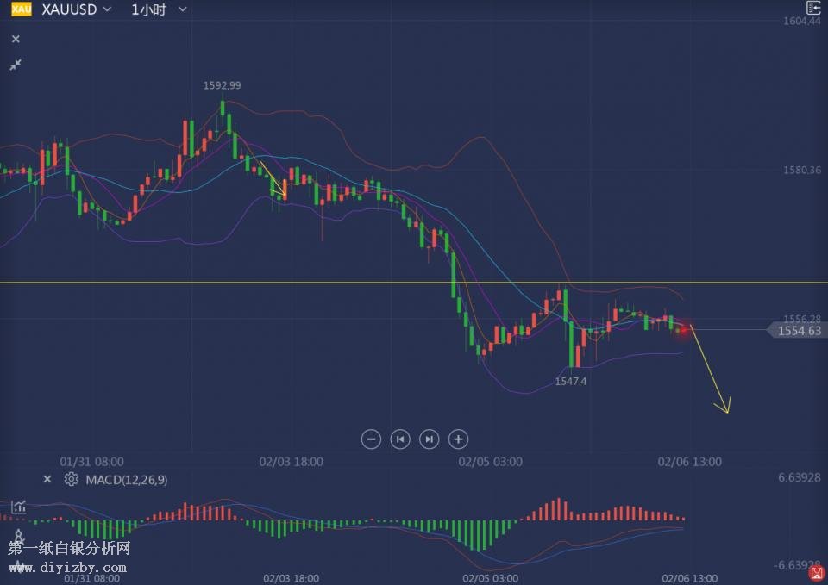Click the red icon in bottom right corner
This screenshot has width=828, height=585.
[x=815, y=573]
